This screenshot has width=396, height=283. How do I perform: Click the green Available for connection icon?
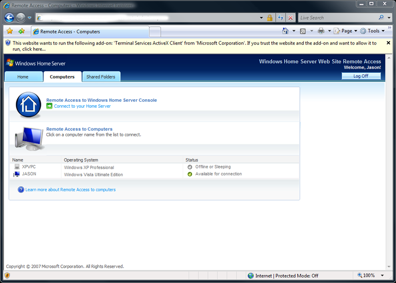190,174
